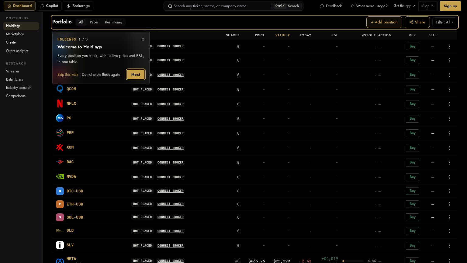467x263 pixels.
Task: Click the Netflix logo icon in NFLX row
Action: [x=60, y=103]
